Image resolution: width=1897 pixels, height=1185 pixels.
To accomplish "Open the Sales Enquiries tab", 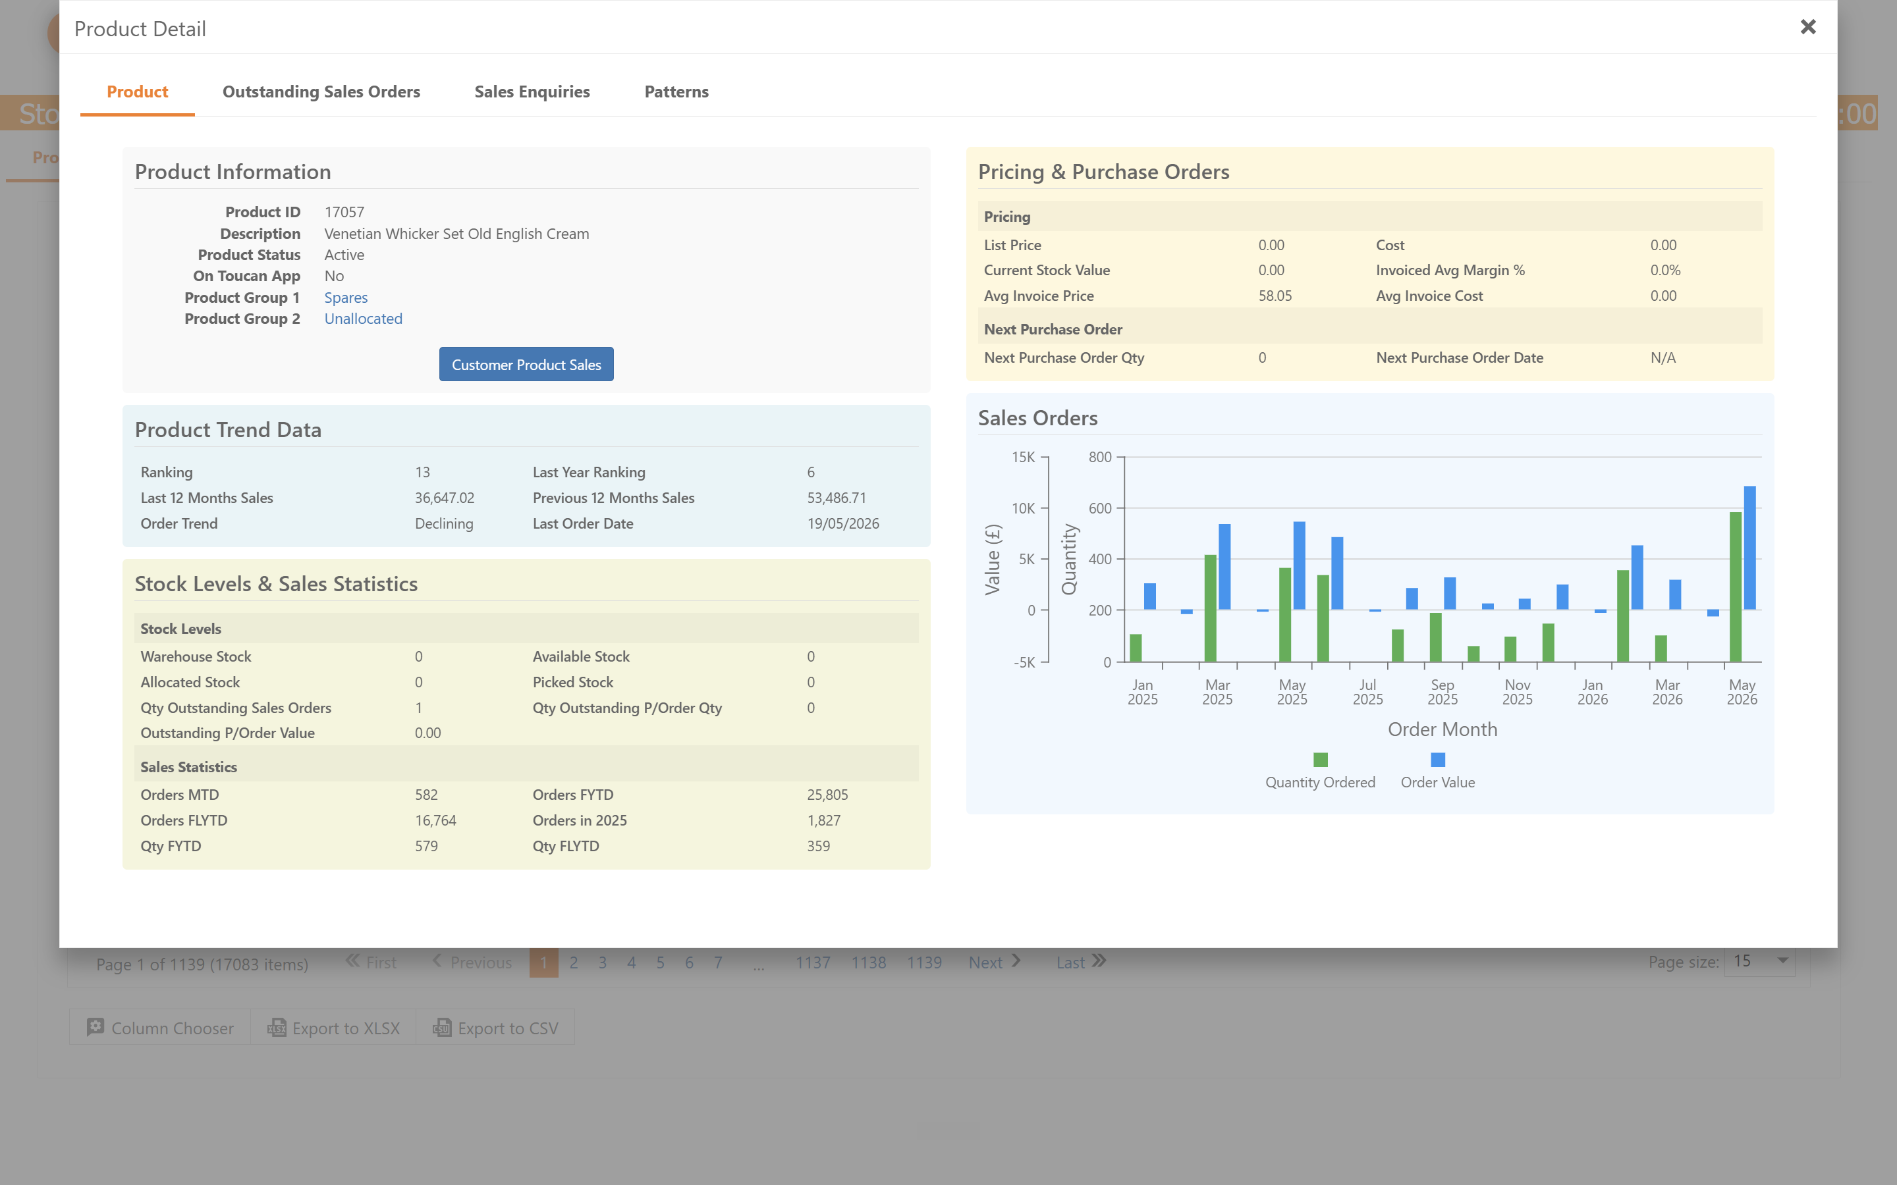I will click(532, 92).
